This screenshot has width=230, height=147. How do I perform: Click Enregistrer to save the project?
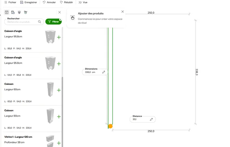[x=29, y=3]
